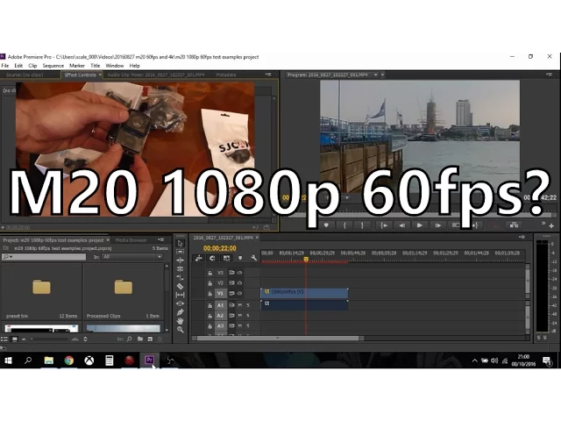Open the Marker menu
The width and height of the screenshot is (561, 421).
tap(77, 66)
